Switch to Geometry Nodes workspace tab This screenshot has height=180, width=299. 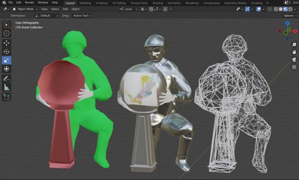(x=235, y=3)
